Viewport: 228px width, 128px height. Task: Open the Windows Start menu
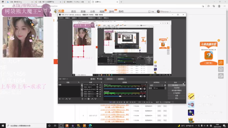(3, 126)
